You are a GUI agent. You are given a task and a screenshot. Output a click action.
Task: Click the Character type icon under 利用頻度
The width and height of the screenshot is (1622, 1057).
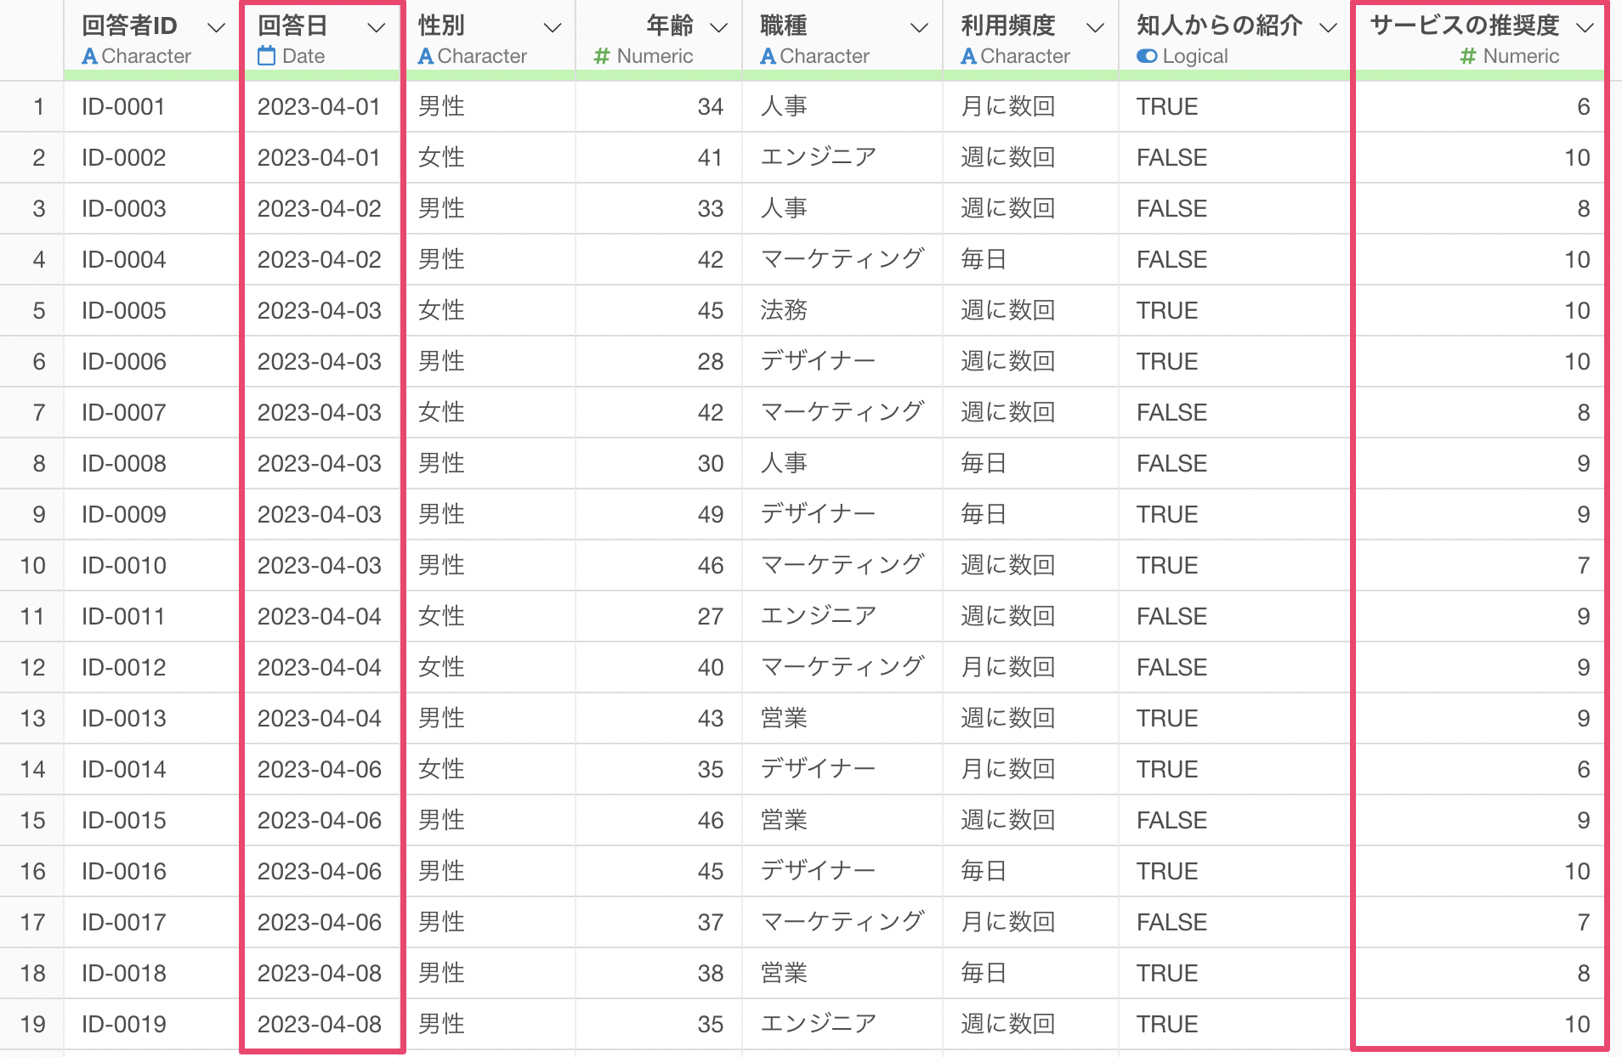(x=968, y=57)
